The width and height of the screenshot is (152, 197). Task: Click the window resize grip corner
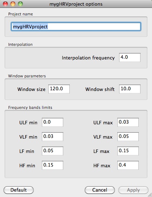149,195
